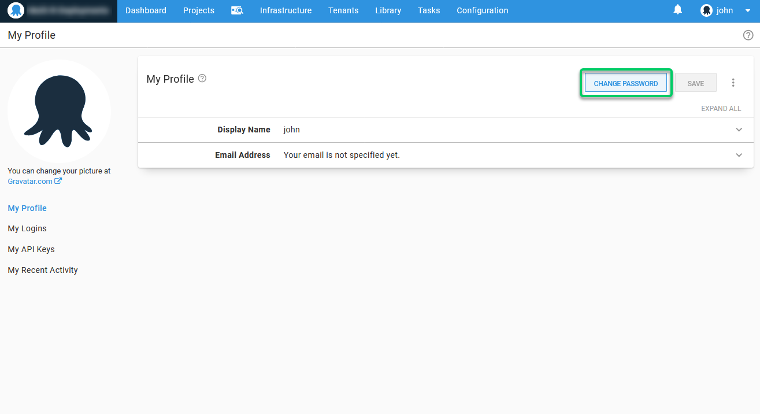Viewport: 760px width, 414px height.
Task: Expand the Email Address row chevron
Action: click(739, 156)
